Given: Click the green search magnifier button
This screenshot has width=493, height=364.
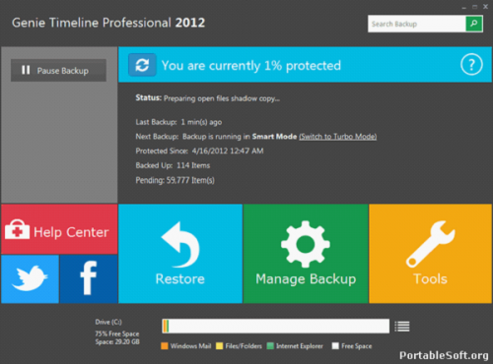Looking at the screenshot, I should pos(474,24).
